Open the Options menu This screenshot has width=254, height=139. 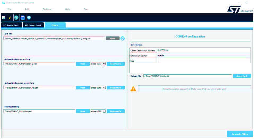pos(47,9)
